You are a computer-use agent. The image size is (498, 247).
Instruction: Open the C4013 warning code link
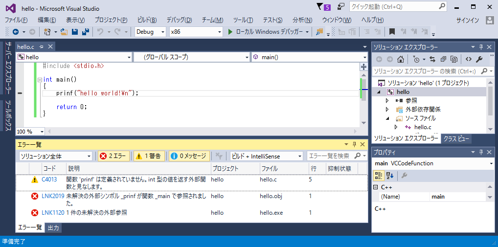(49, 180)
